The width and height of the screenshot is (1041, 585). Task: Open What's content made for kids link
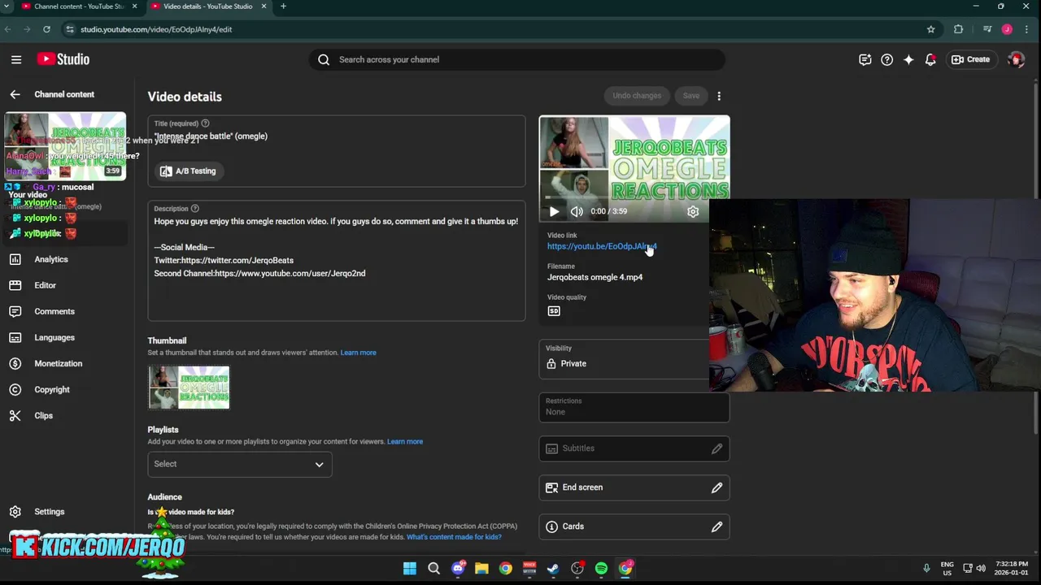[454, 537]
